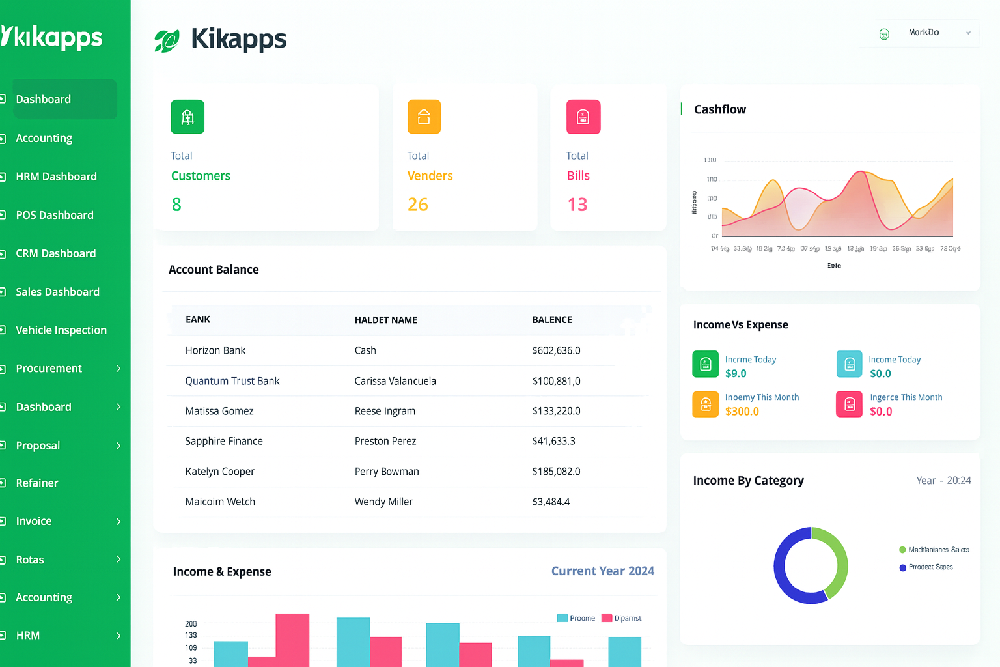1000x667 pixels.
Task: Click the green Income Today icon showing $9.0
Action: [705, 365]
